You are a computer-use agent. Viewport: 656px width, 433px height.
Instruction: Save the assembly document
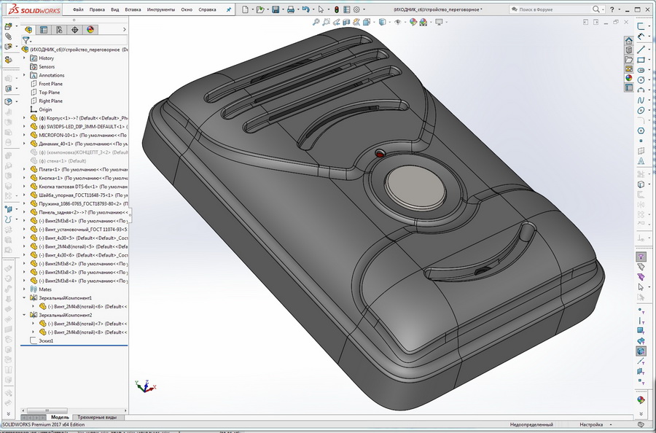(x=277, y=9)
